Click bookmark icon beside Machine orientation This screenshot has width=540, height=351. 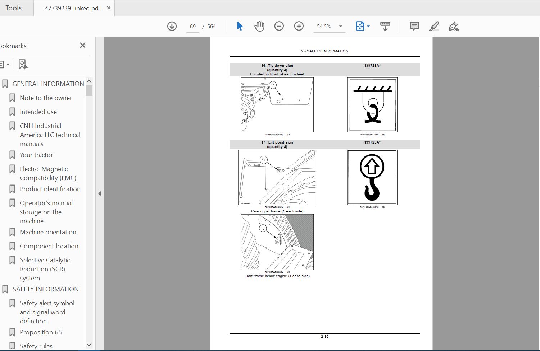pos(12,232)
